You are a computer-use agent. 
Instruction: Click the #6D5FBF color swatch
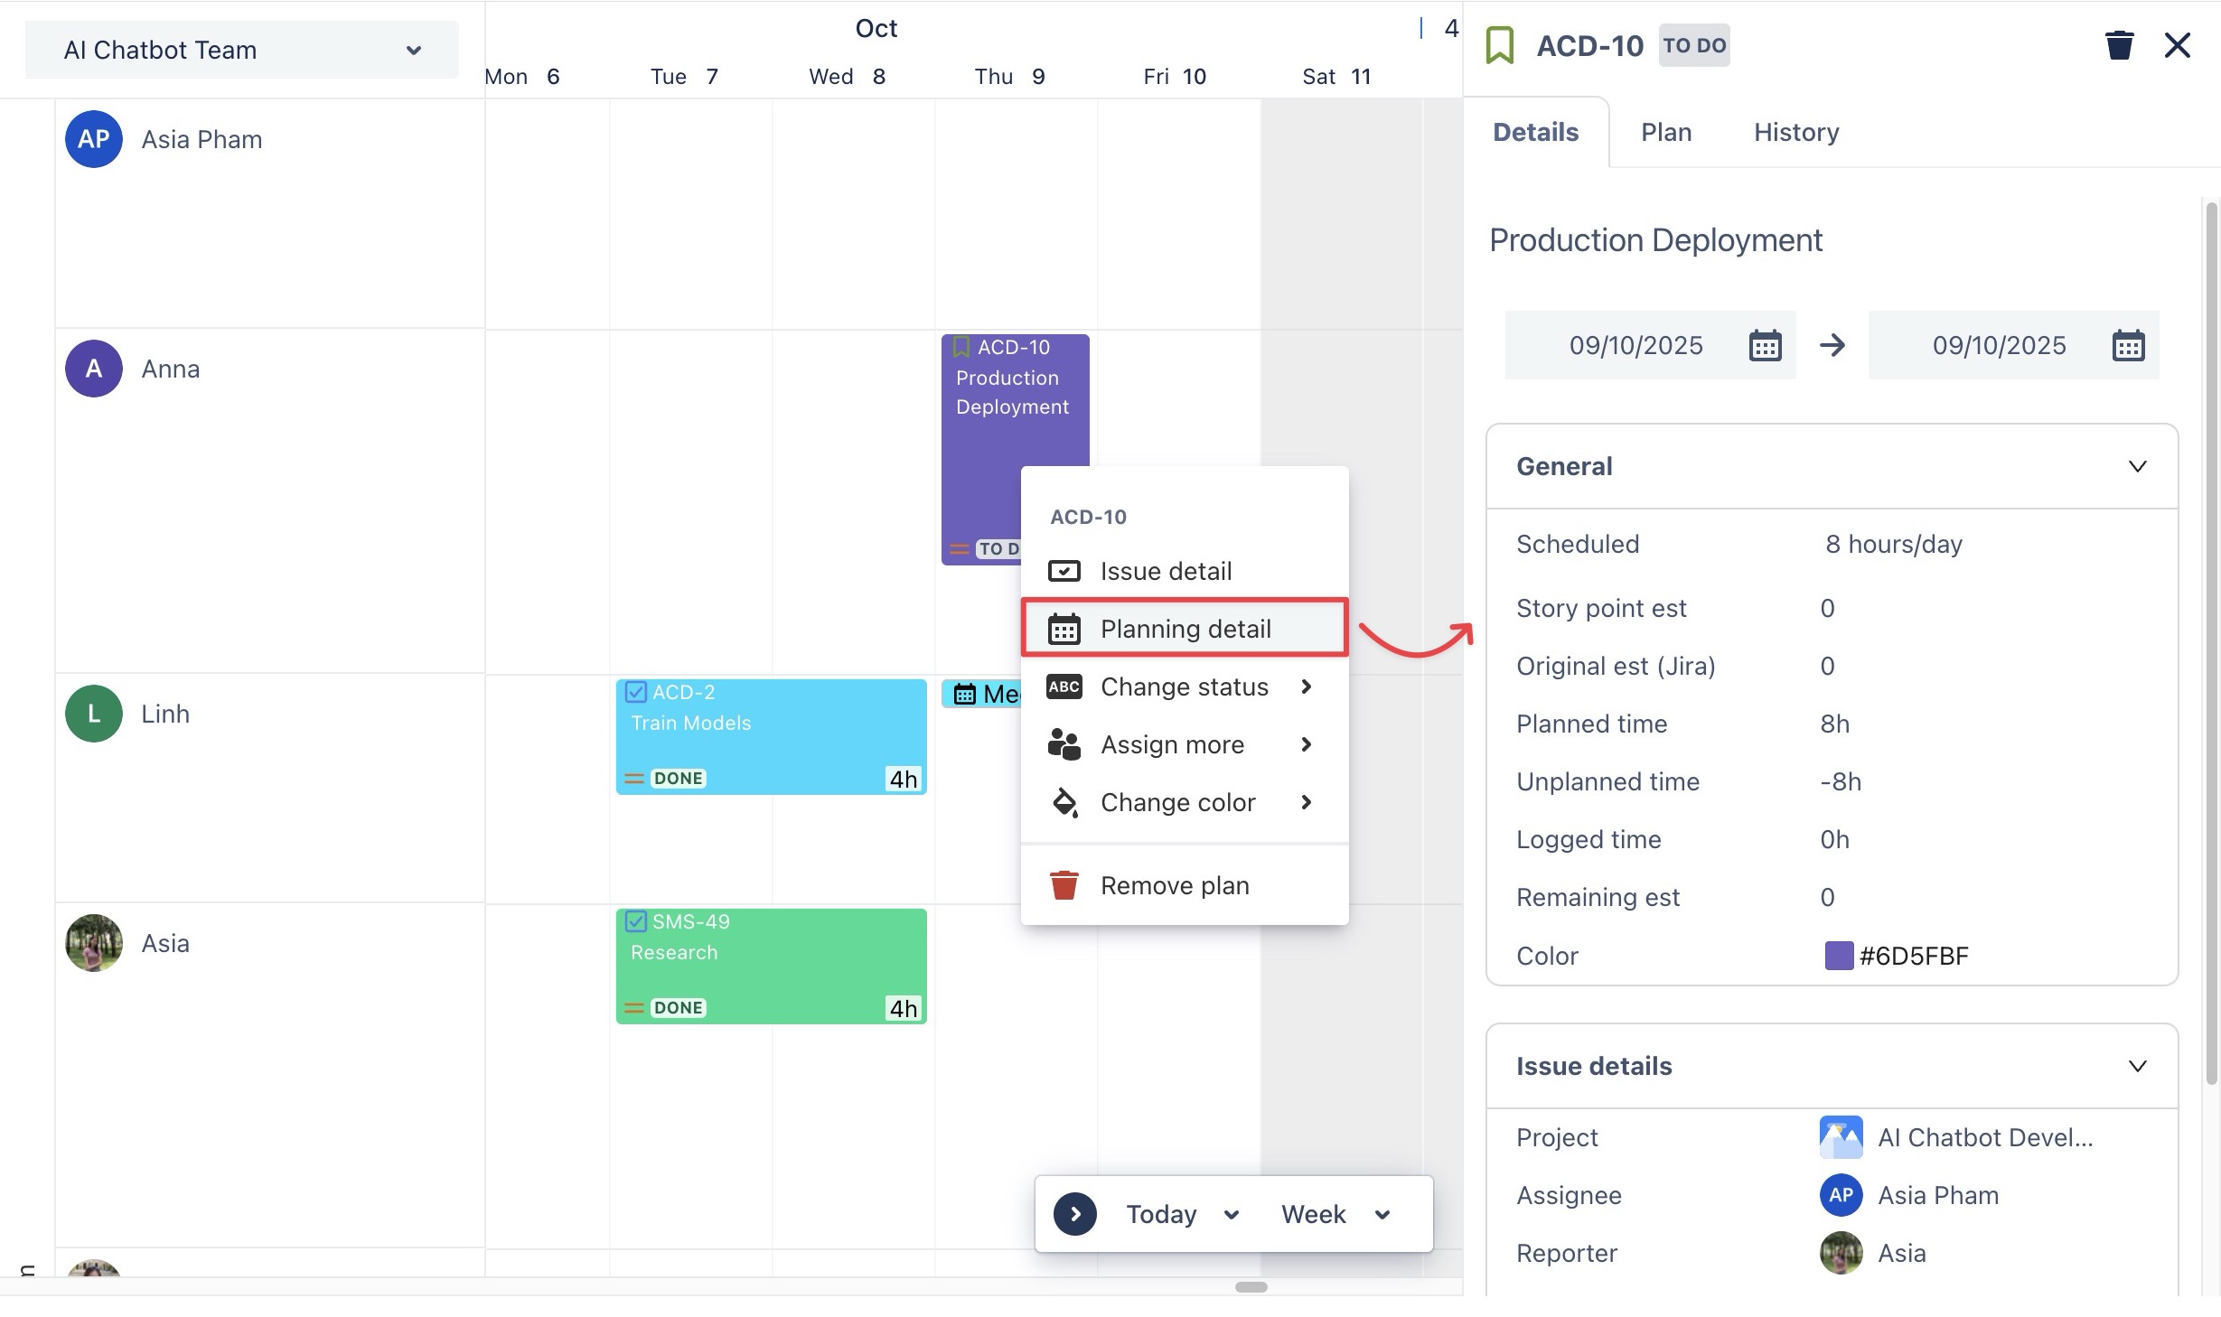[x=1839, y=956]
